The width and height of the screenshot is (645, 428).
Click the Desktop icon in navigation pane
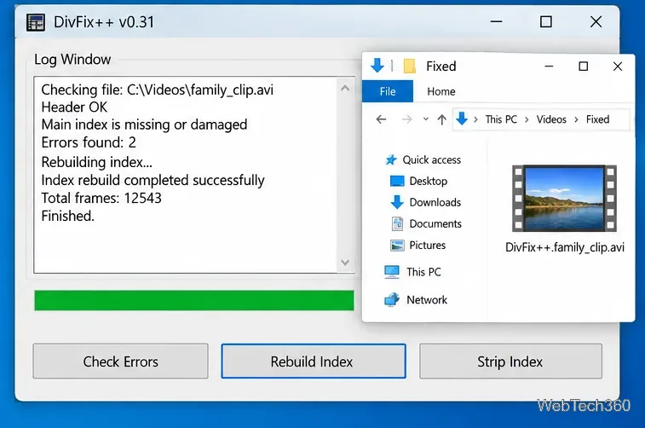coord(397,181)
